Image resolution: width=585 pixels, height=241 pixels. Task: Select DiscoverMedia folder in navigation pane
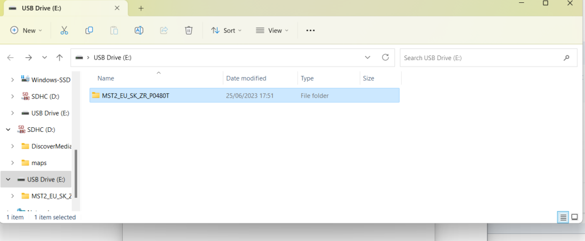tap(51, 146)
